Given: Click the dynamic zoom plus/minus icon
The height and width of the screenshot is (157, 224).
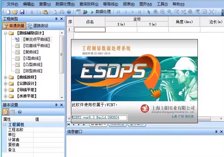Looking at the screenshot, I should click(177, 12).
